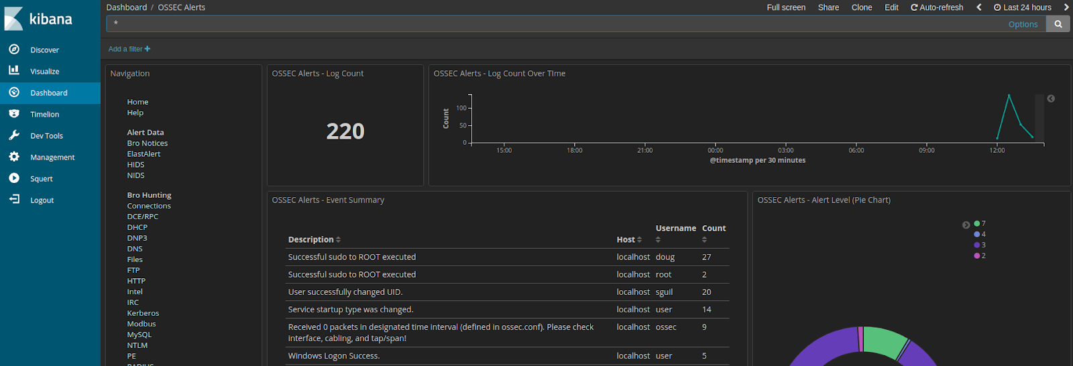Step time range forward arrow
Screen dimensions: 1073x366
click(1066, 7)
